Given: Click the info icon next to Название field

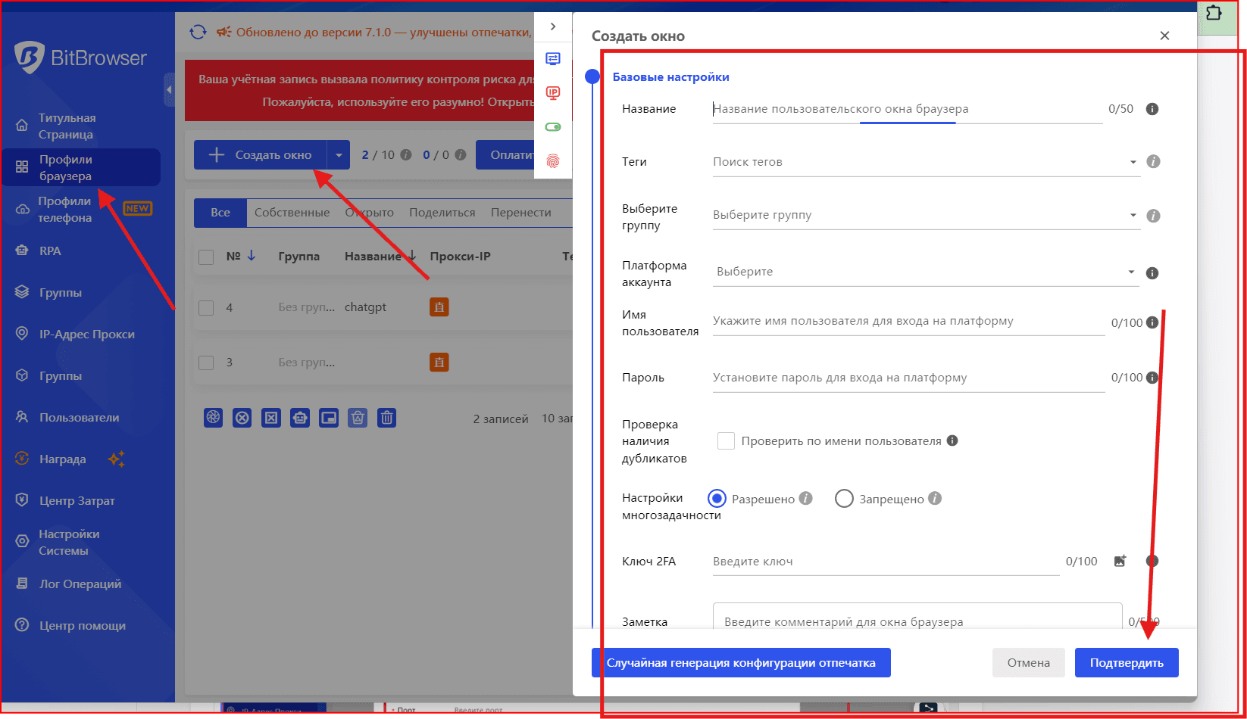Looking at the screenshot, I should point(1152,109).
